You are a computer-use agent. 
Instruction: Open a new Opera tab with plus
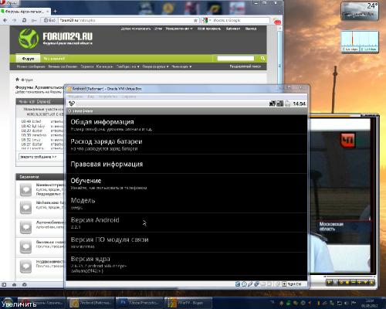[55, 12]
